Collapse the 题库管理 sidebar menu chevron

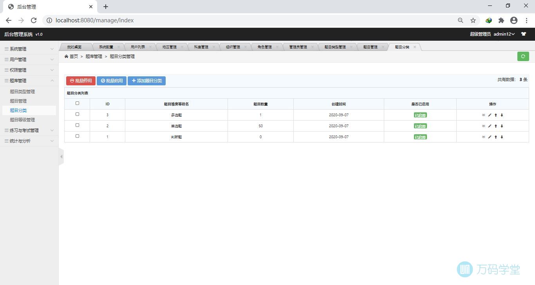[52, 81]
